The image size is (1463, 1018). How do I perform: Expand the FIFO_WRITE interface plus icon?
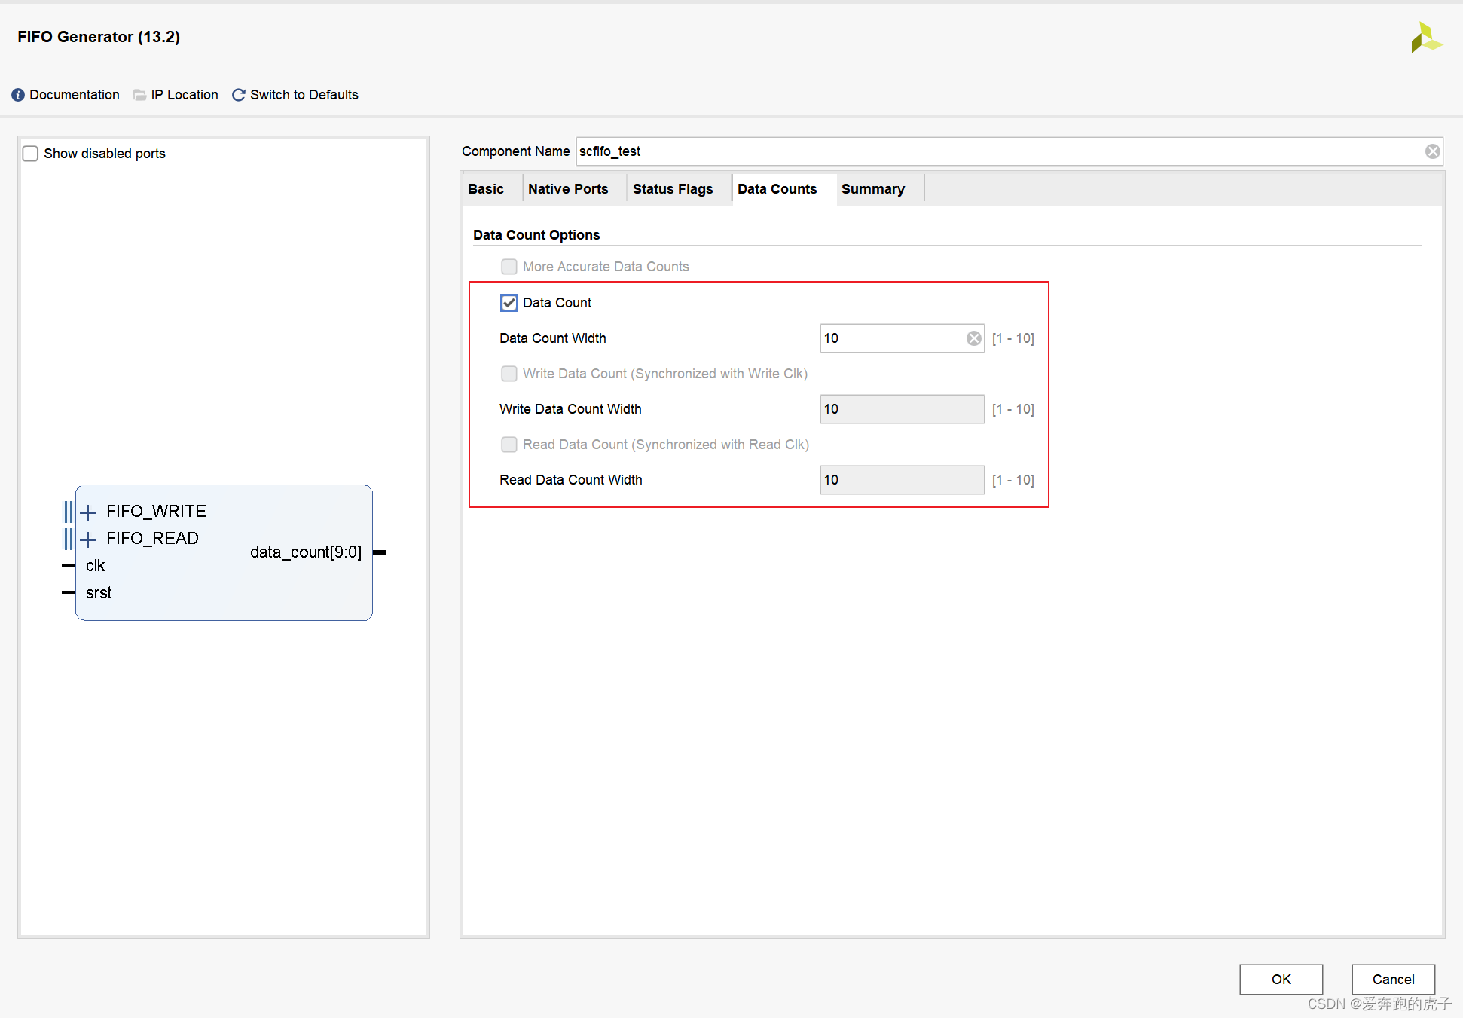(x=88, y=512)
